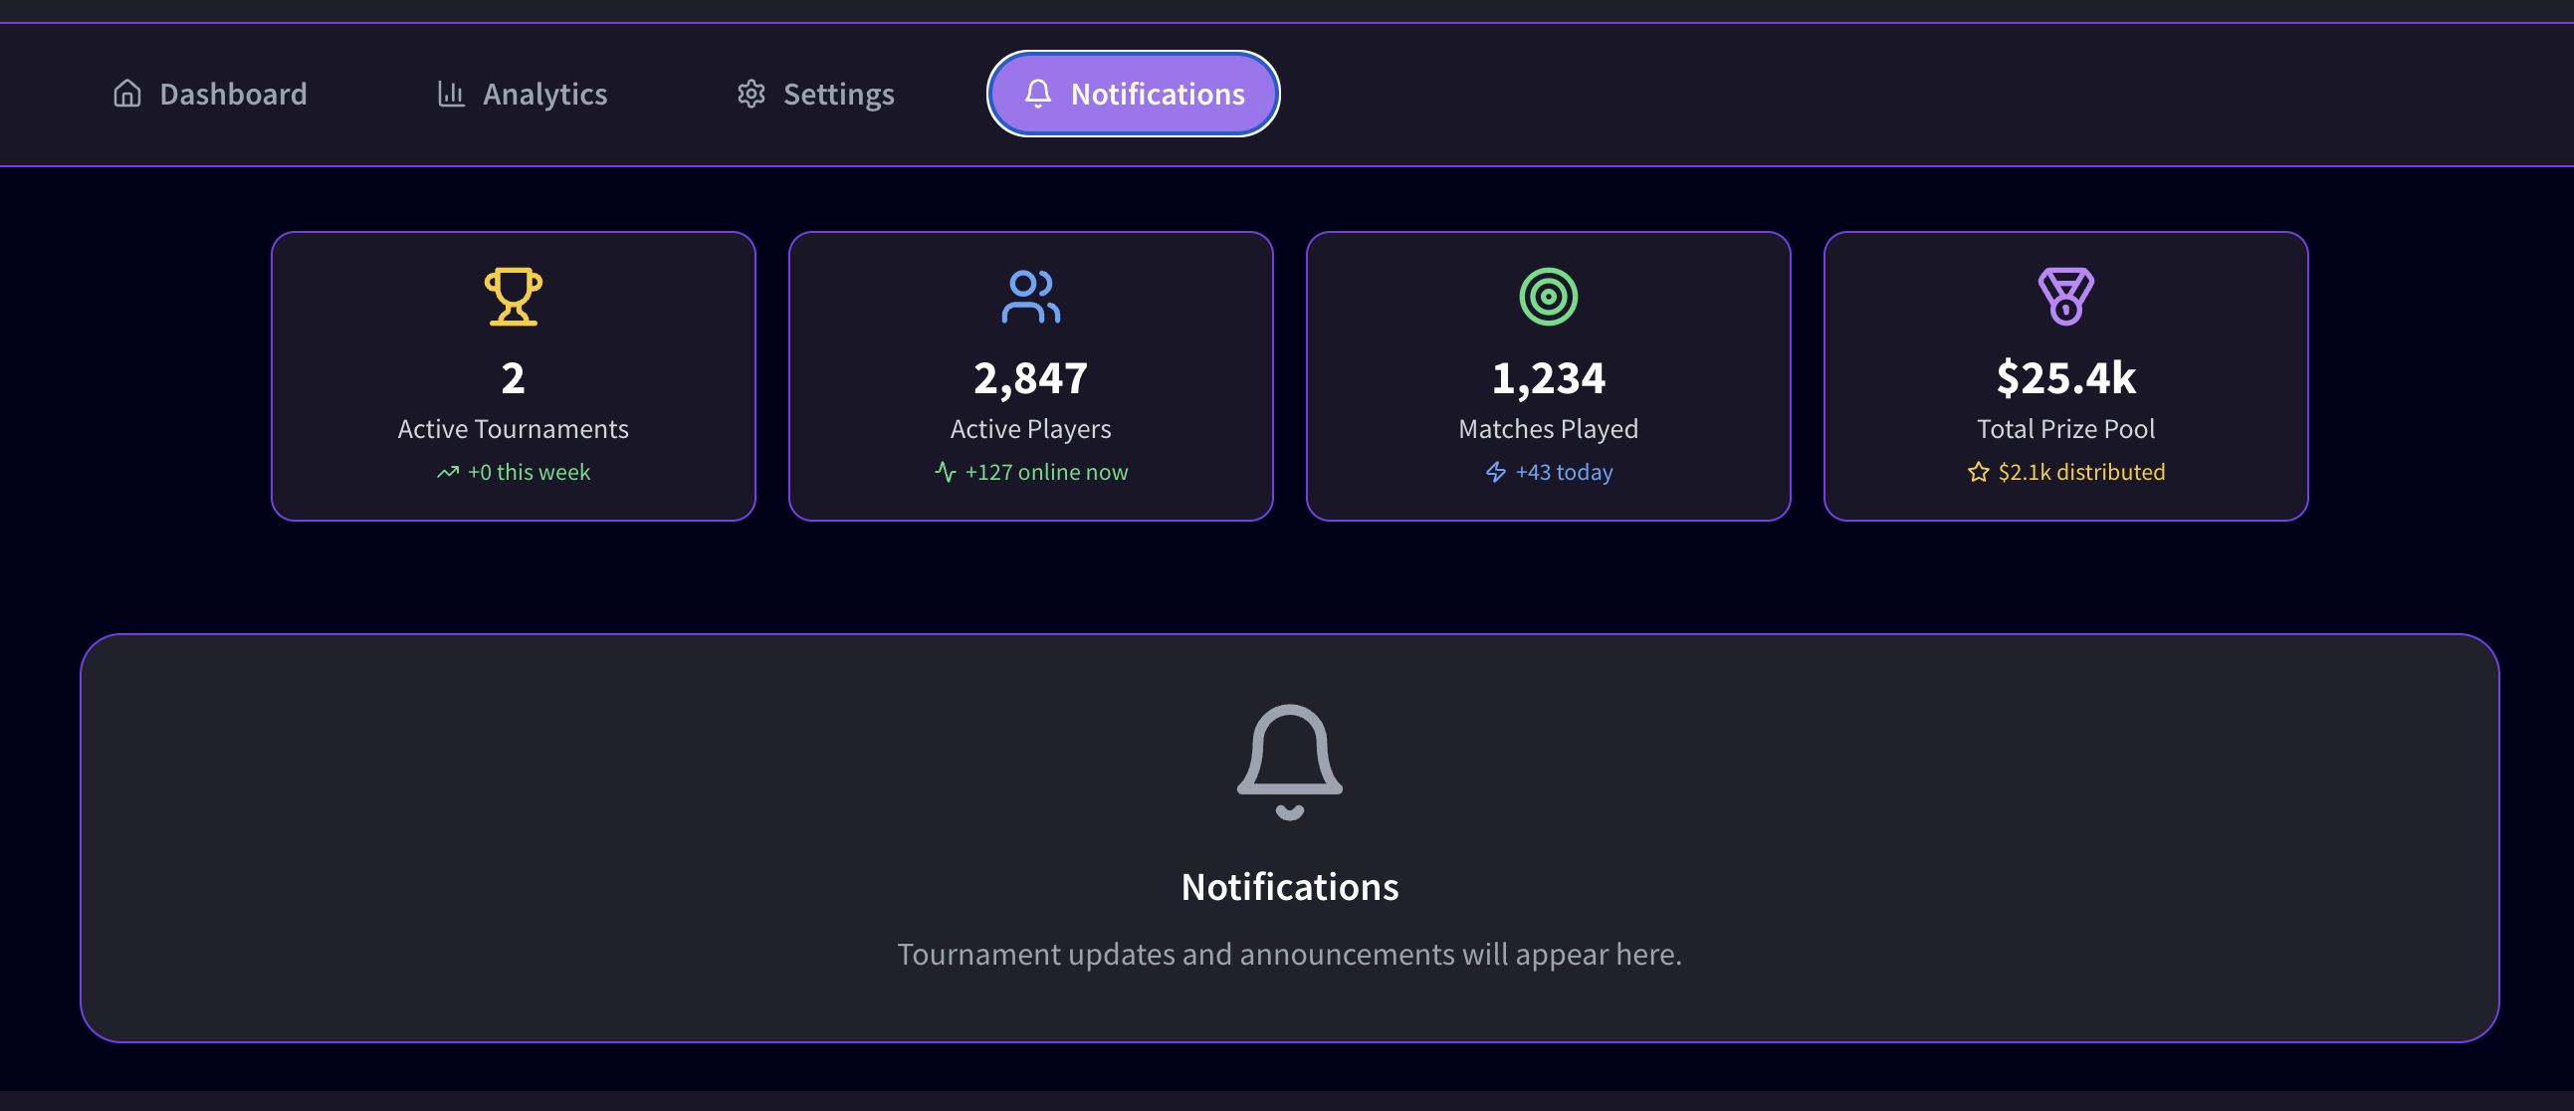Open the Dashboard tab
Viewport: 2574px width, 1111px height.
[210, 94]
